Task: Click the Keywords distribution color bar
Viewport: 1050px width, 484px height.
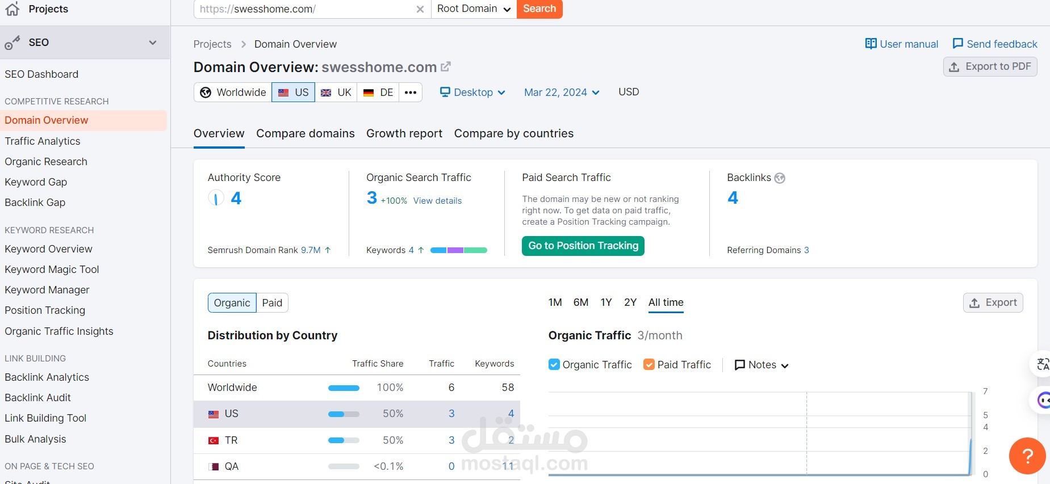Action: click(x=459, y=250)
